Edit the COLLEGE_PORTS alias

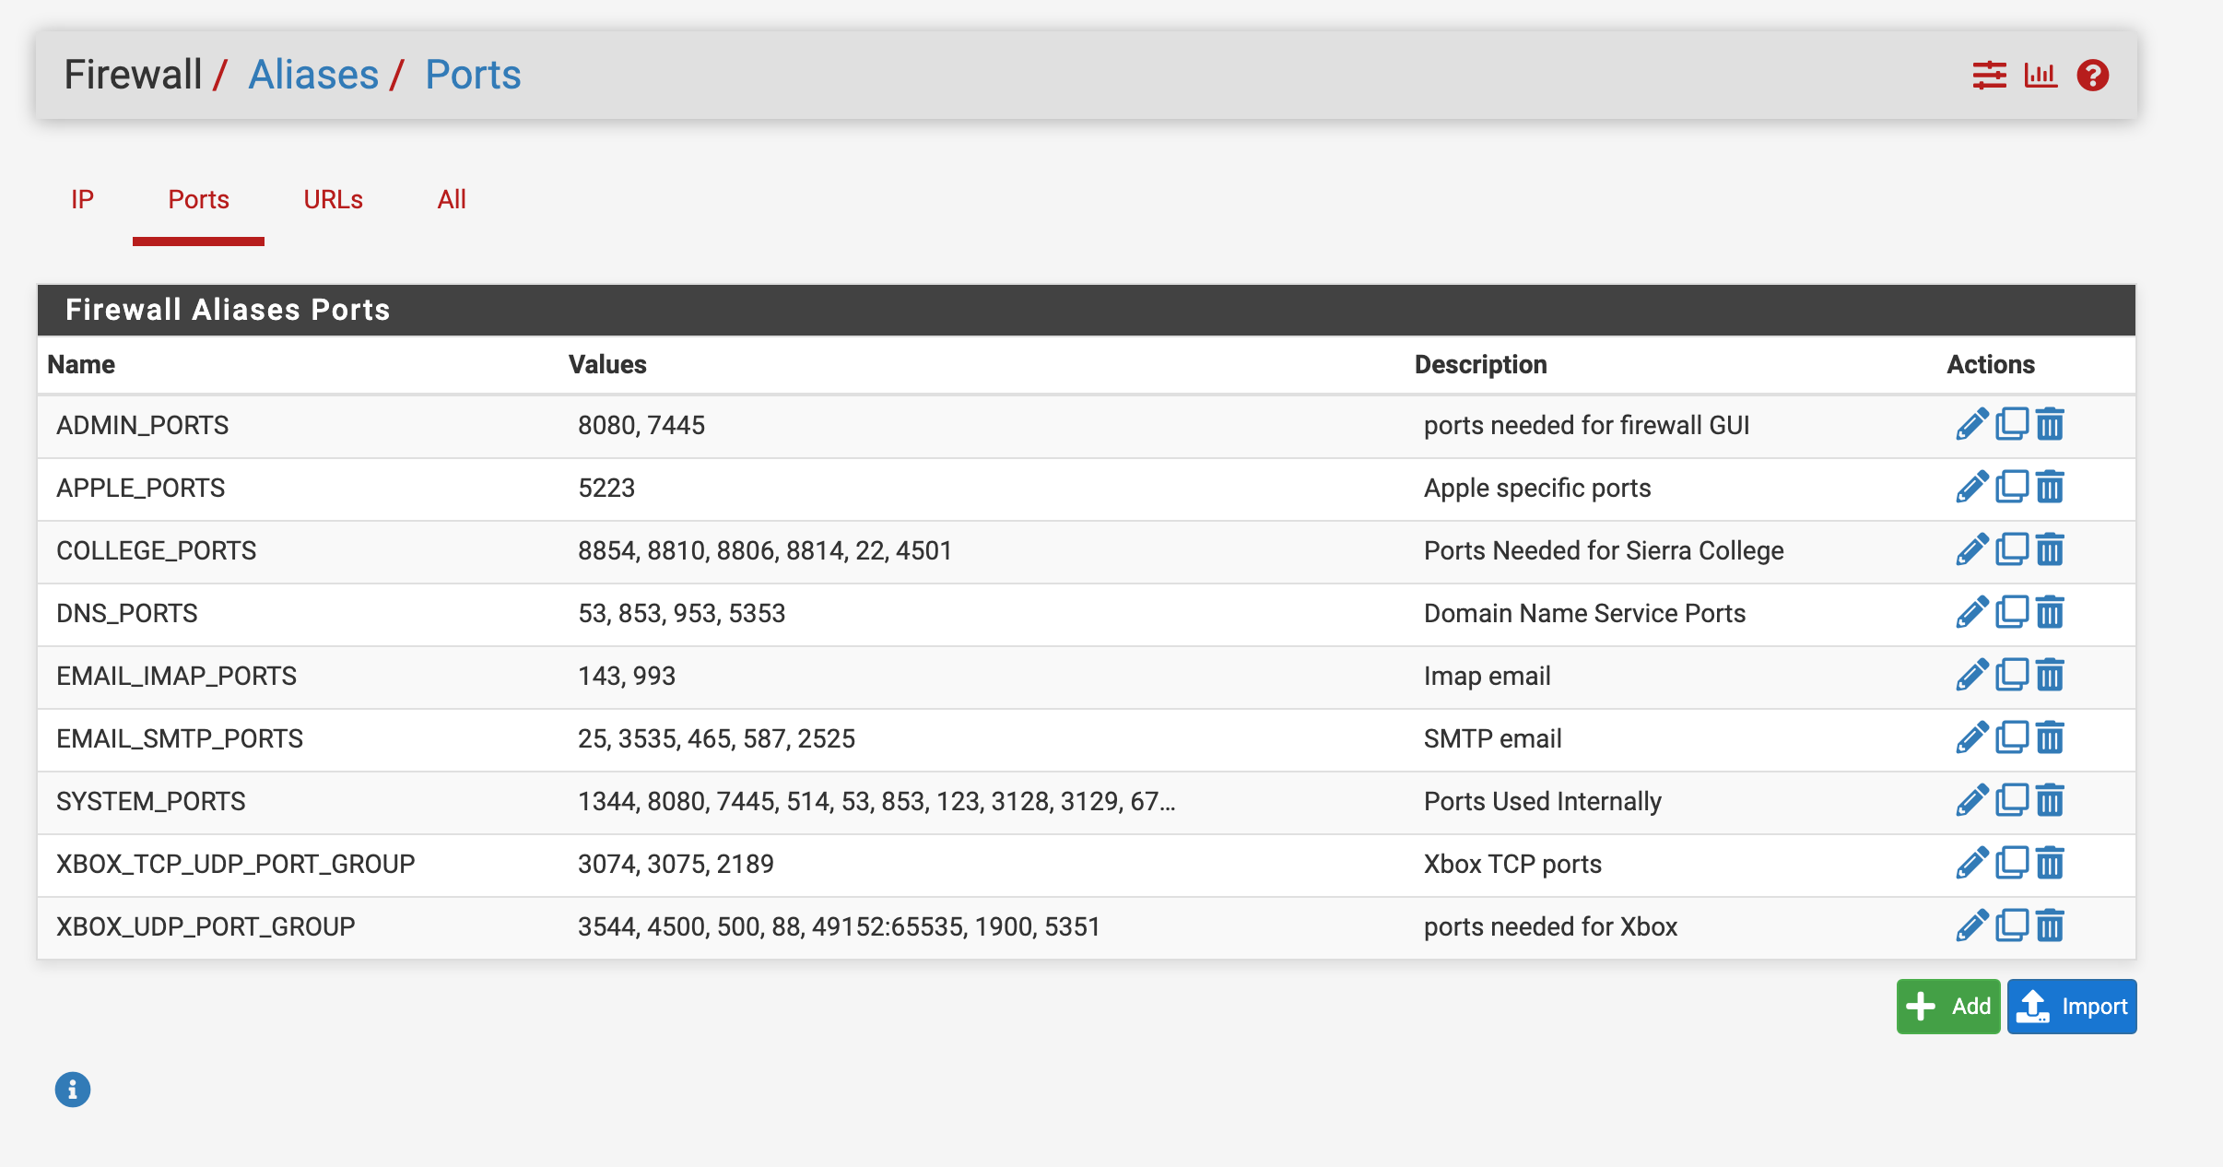(1971, 550)
